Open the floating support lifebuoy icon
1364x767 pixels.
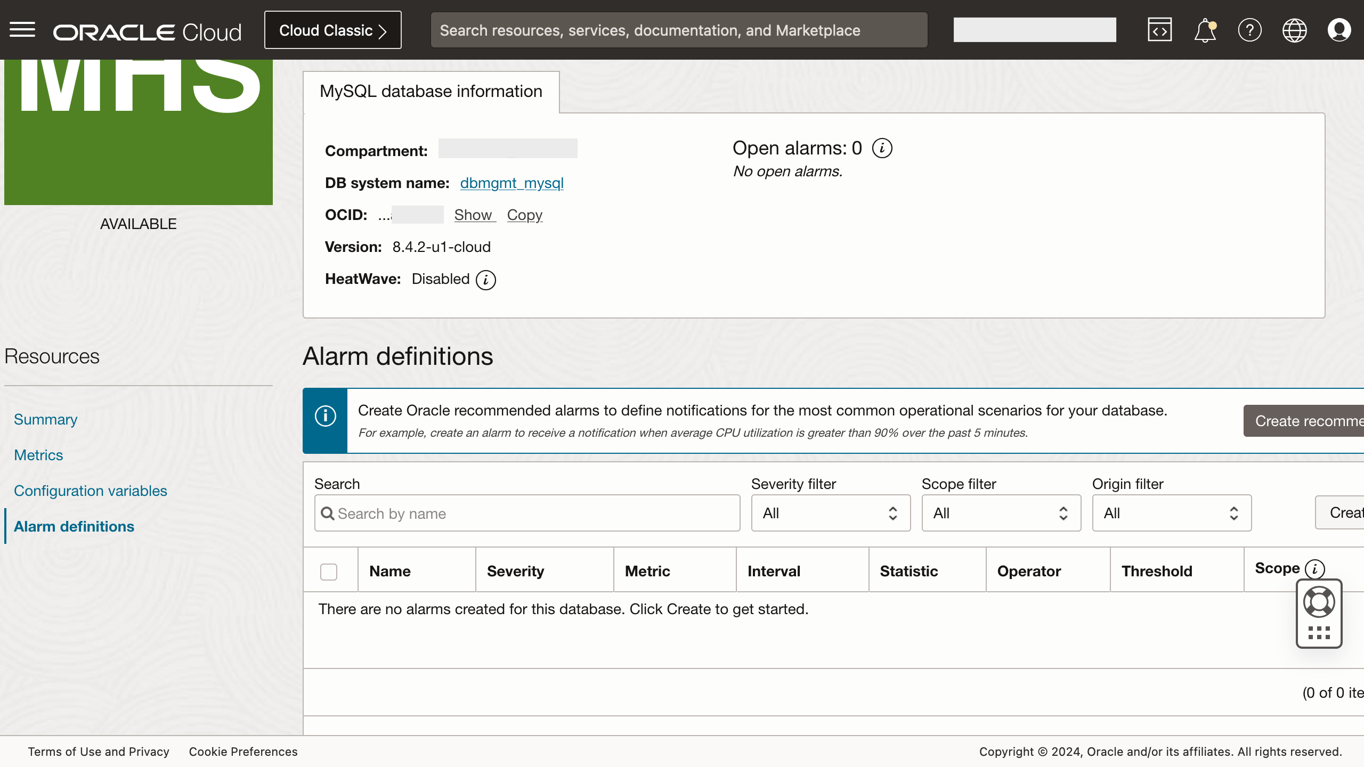(x=1319, y=601)
